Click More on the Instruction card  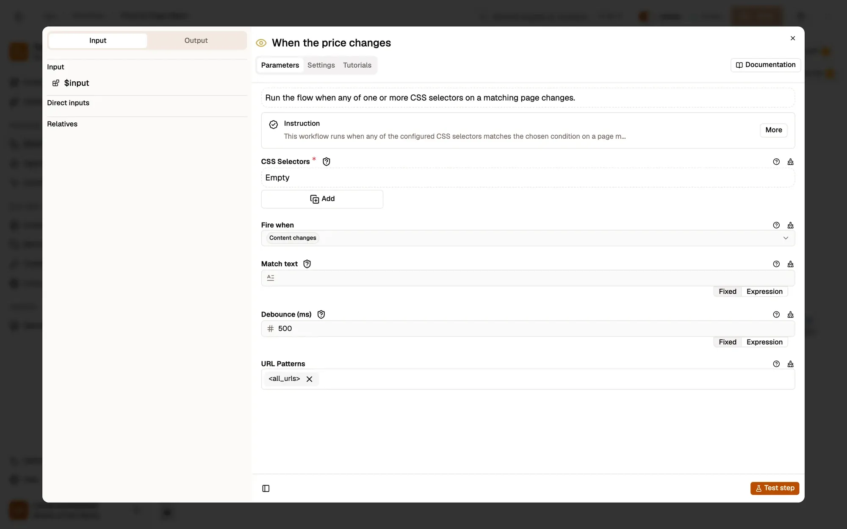773,130
